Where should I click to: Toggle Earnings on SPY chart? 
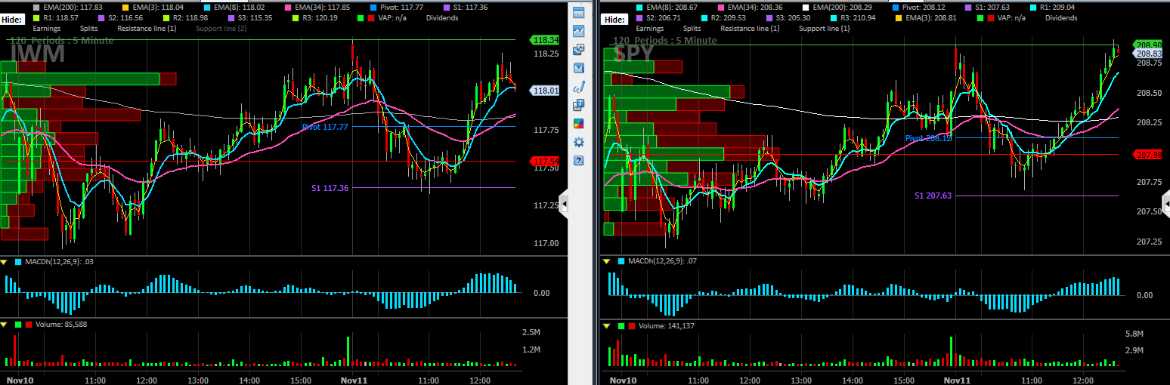[651, 29]
